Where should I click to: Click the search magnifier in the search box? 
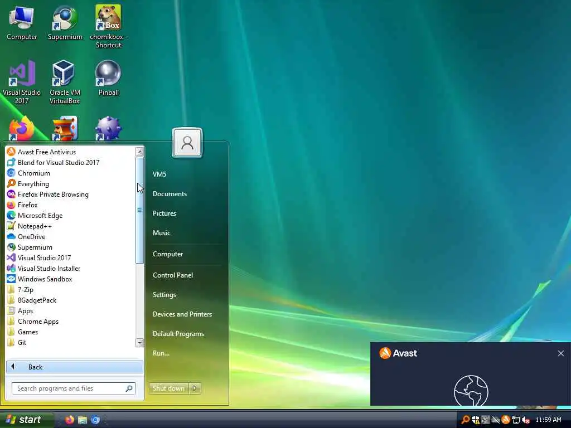[x=129, y=388]
